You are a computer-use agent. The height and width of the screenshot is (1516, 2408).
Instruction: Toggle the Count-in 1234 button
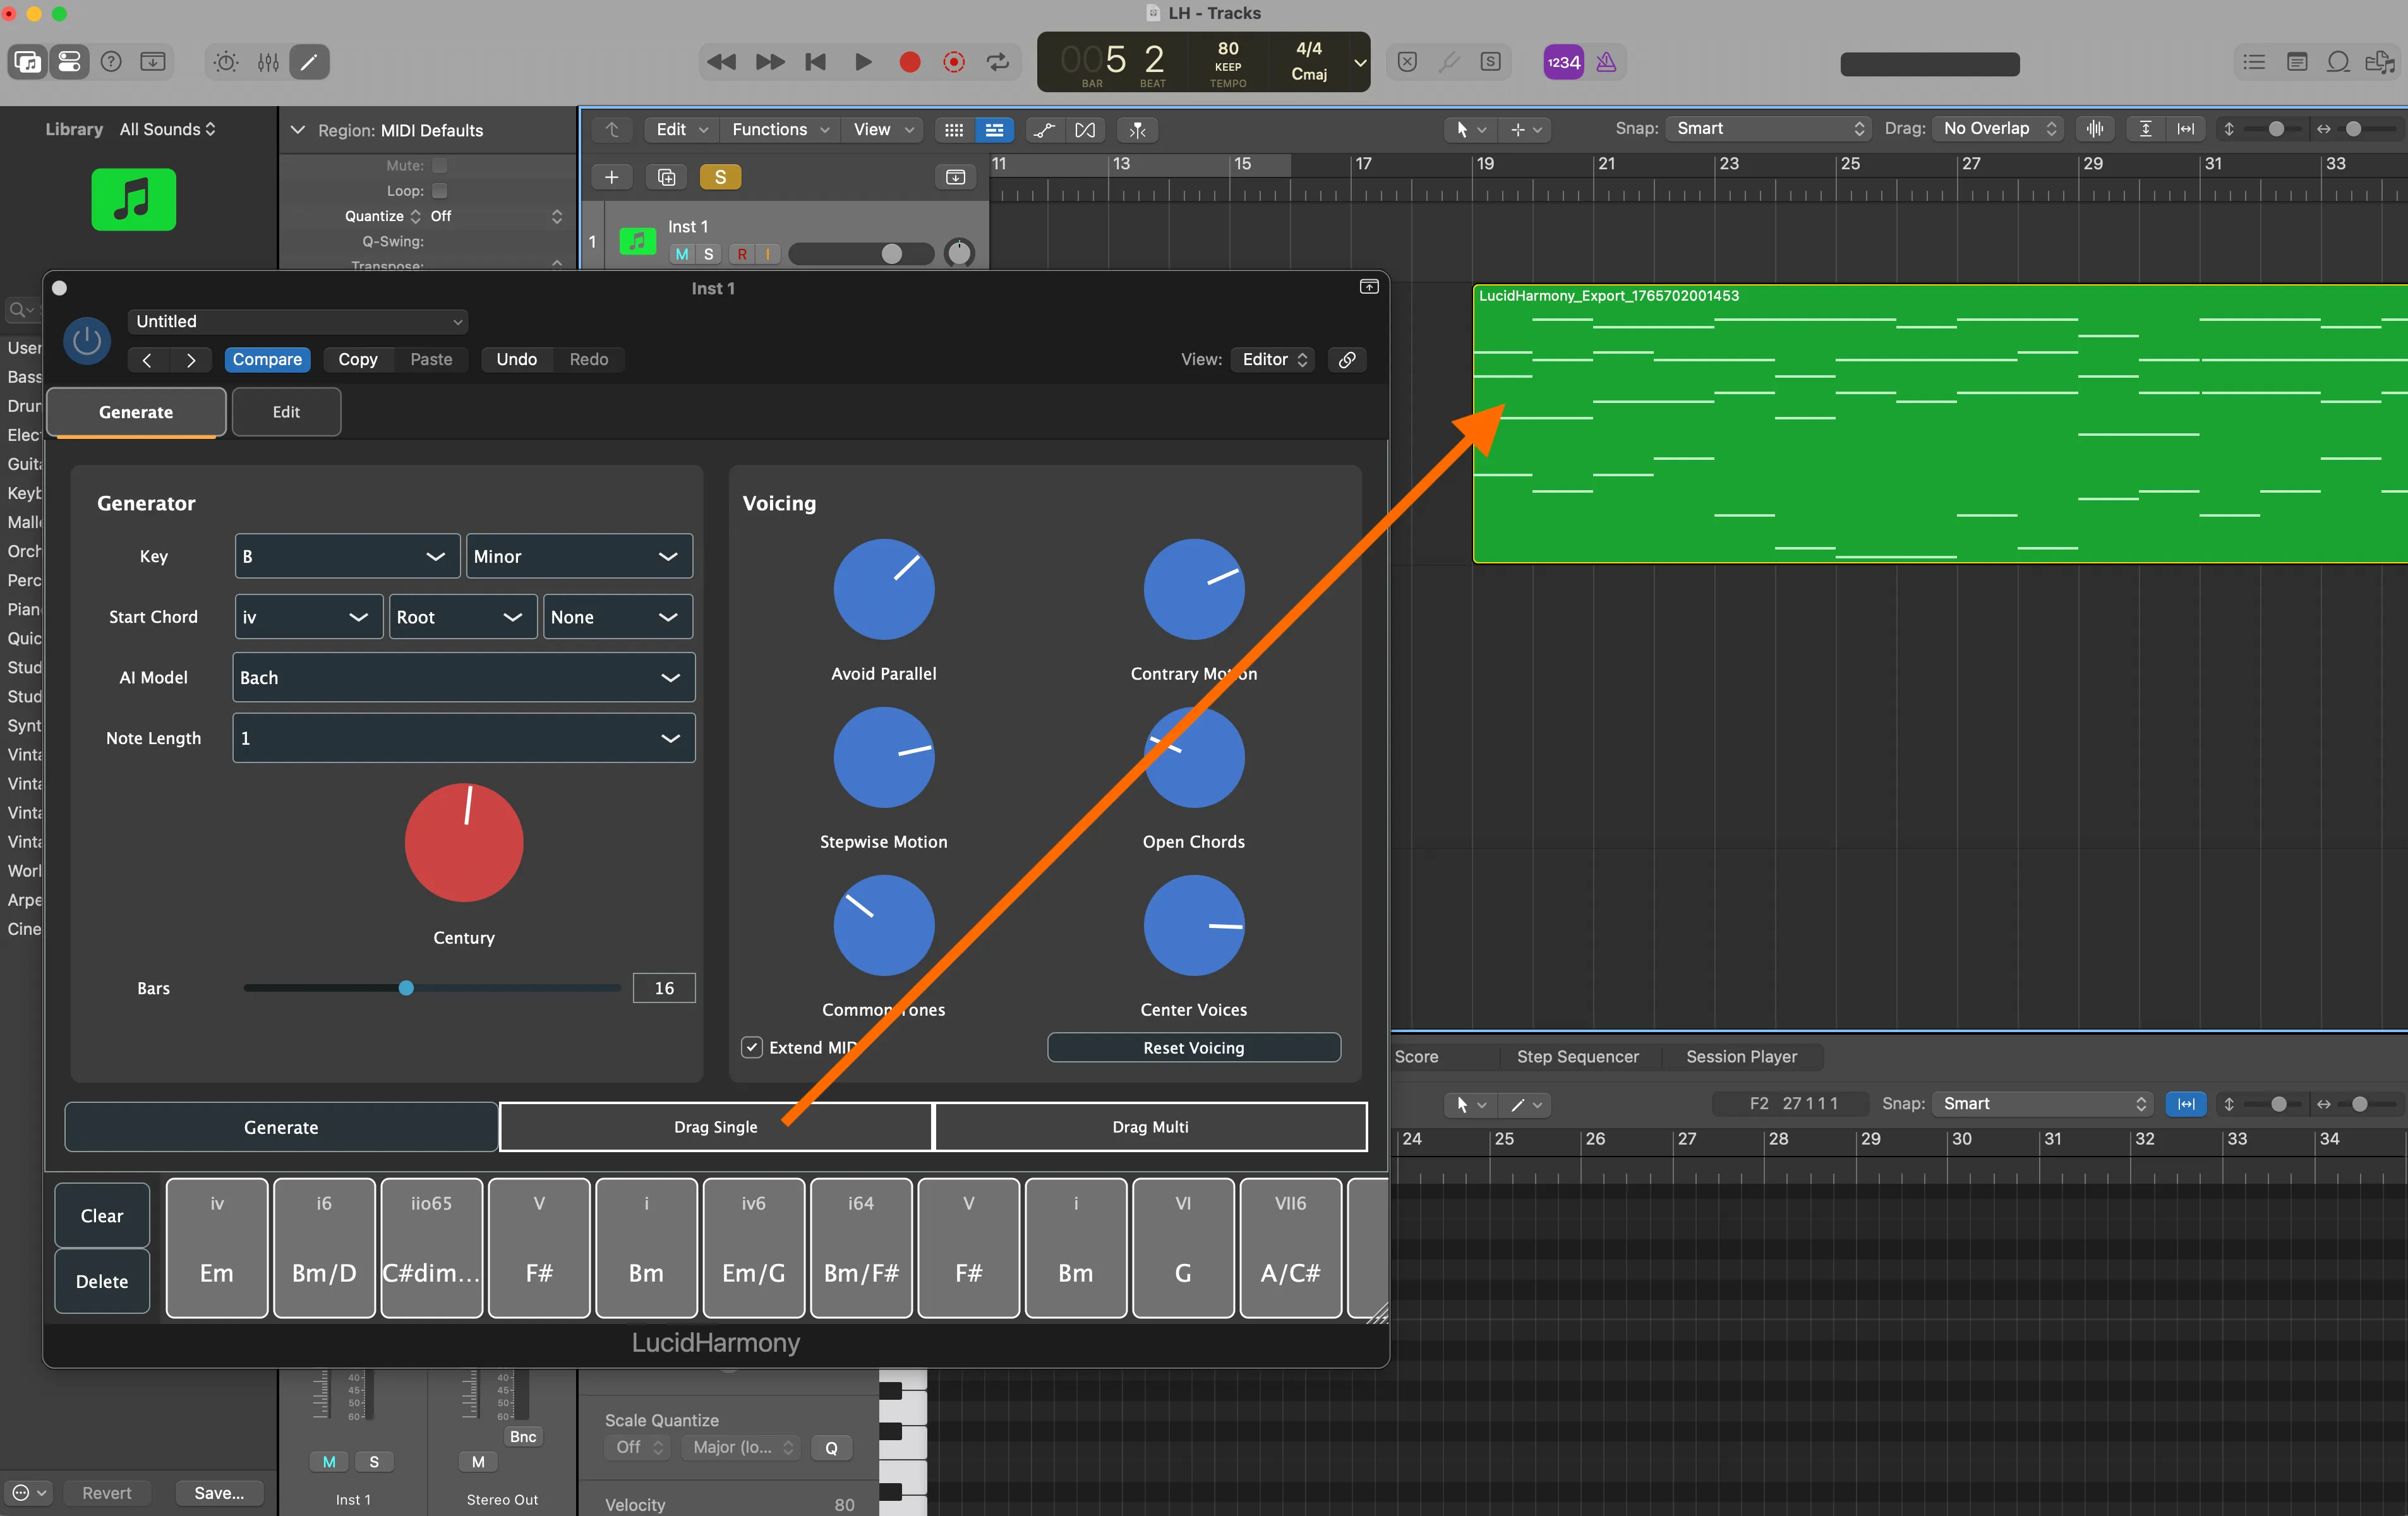pyautogui.click(x=1563, y=62)
